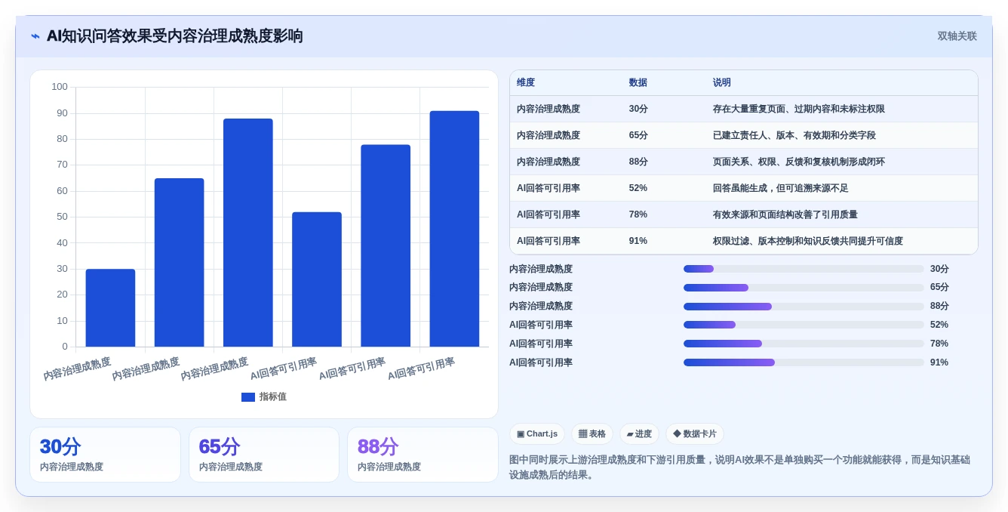This screenshot has height=512, width=1008.
Task: Click the chart bar with value 30
Action: point(110,308)
